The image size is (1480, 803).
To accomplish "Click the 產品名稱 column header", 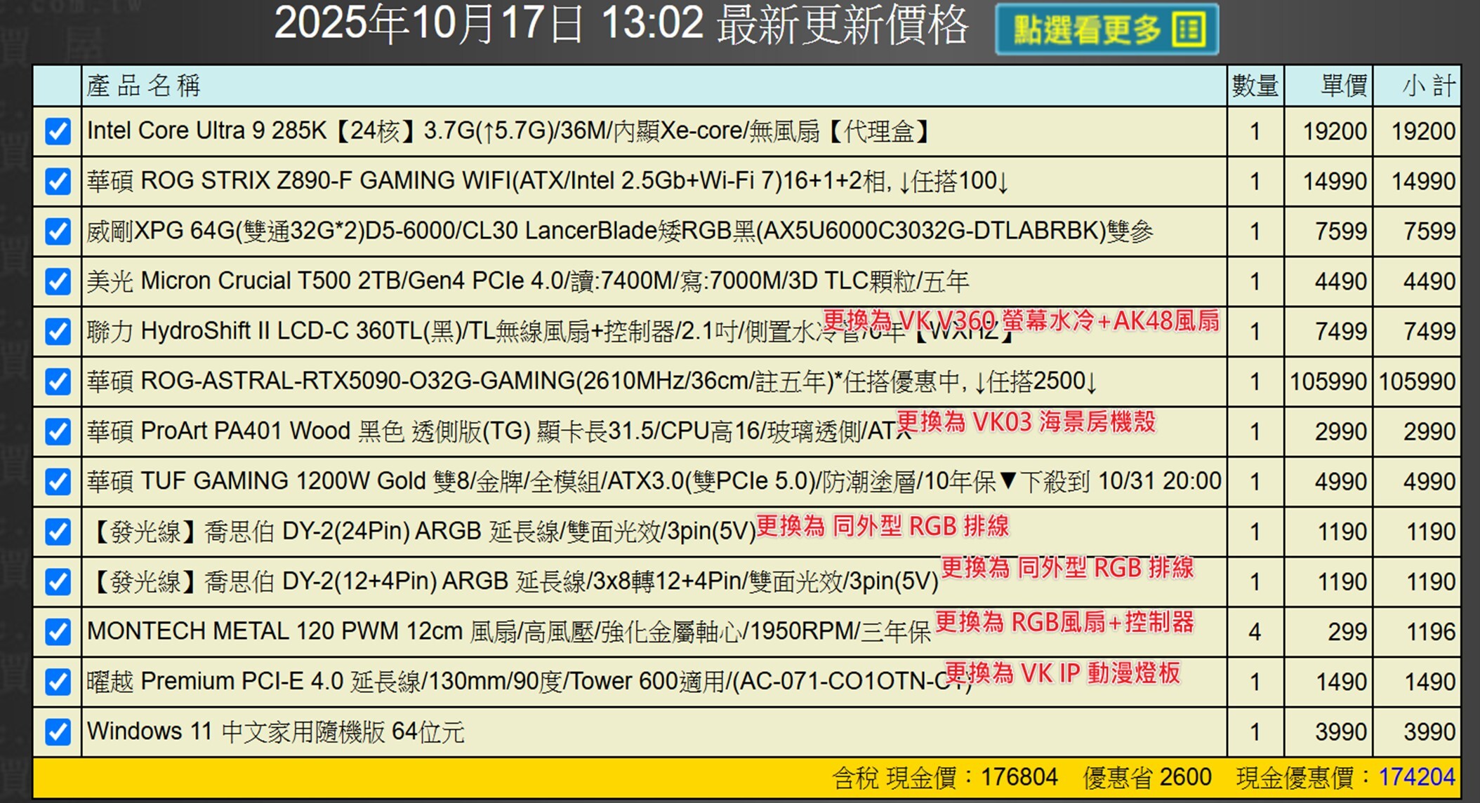I will click(x=144, y=86).
